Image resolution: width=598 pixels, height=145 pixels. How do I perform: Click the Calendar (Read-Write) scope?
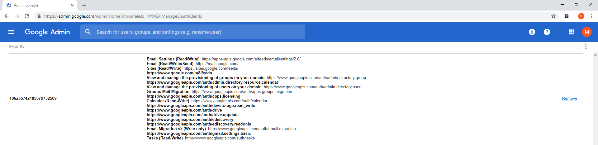click(168, 101)
